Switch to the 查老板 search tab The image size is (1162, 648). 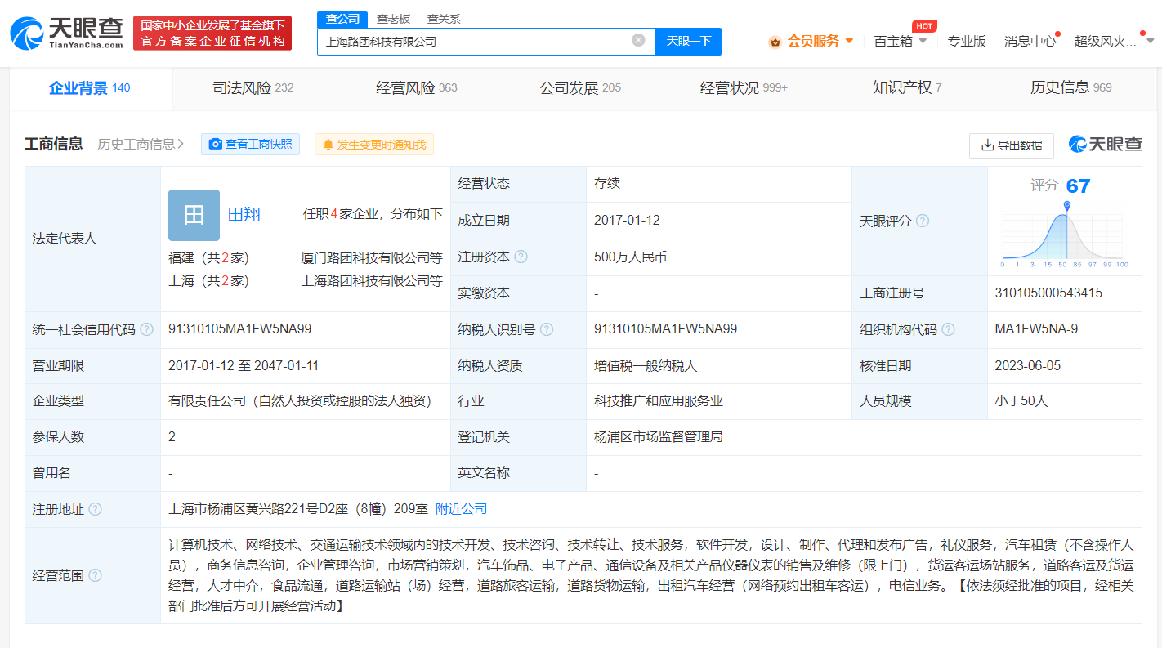tap(393, 19)
